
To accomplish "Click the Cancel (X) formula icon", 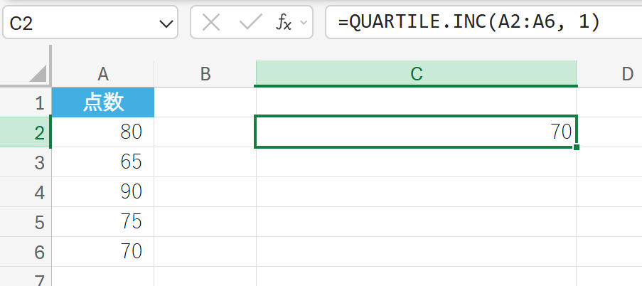I will click(211, 23).
